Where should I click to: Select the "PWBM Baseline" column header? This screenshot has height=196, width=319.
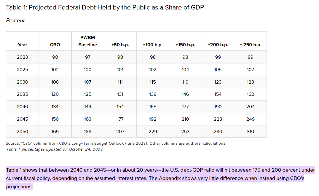pos(87,41)
